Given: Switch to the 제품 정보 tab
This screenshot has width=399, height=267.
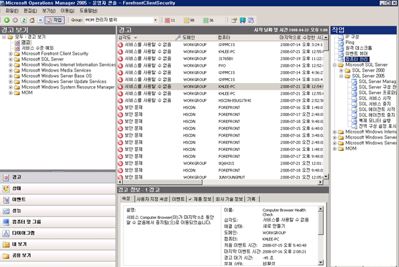Looking at the screenshot, I should pos(200,199).
